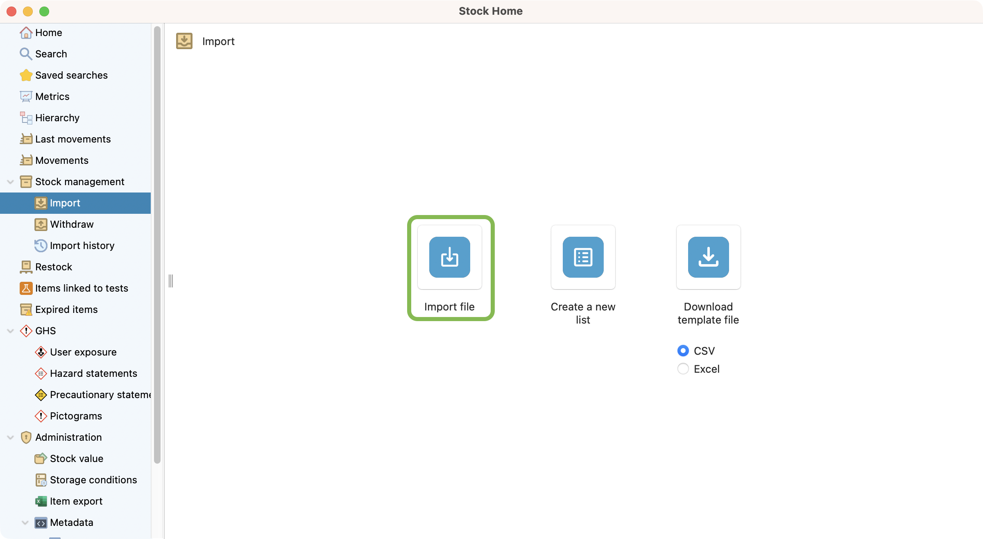Viewport: 983px width, 539px height.
Task: Collapse the Stock management tree section
Action: [11, 182]
